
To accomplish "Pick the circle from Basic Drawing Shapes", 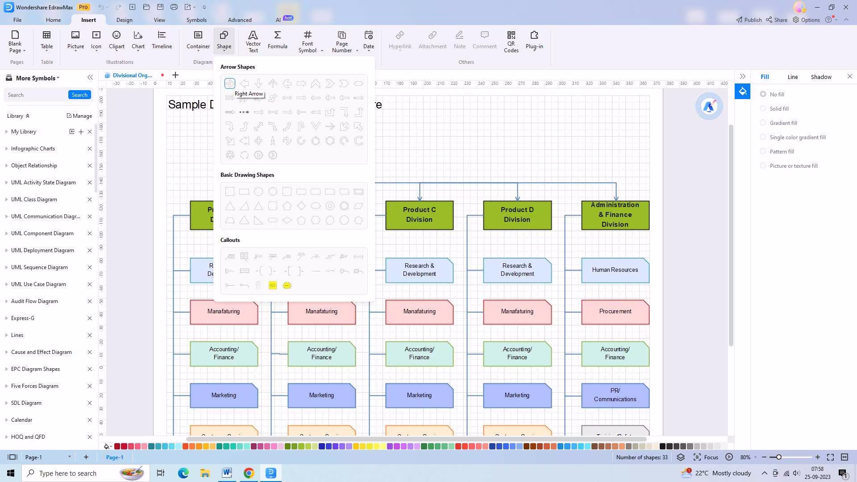I will click(258, 191).
